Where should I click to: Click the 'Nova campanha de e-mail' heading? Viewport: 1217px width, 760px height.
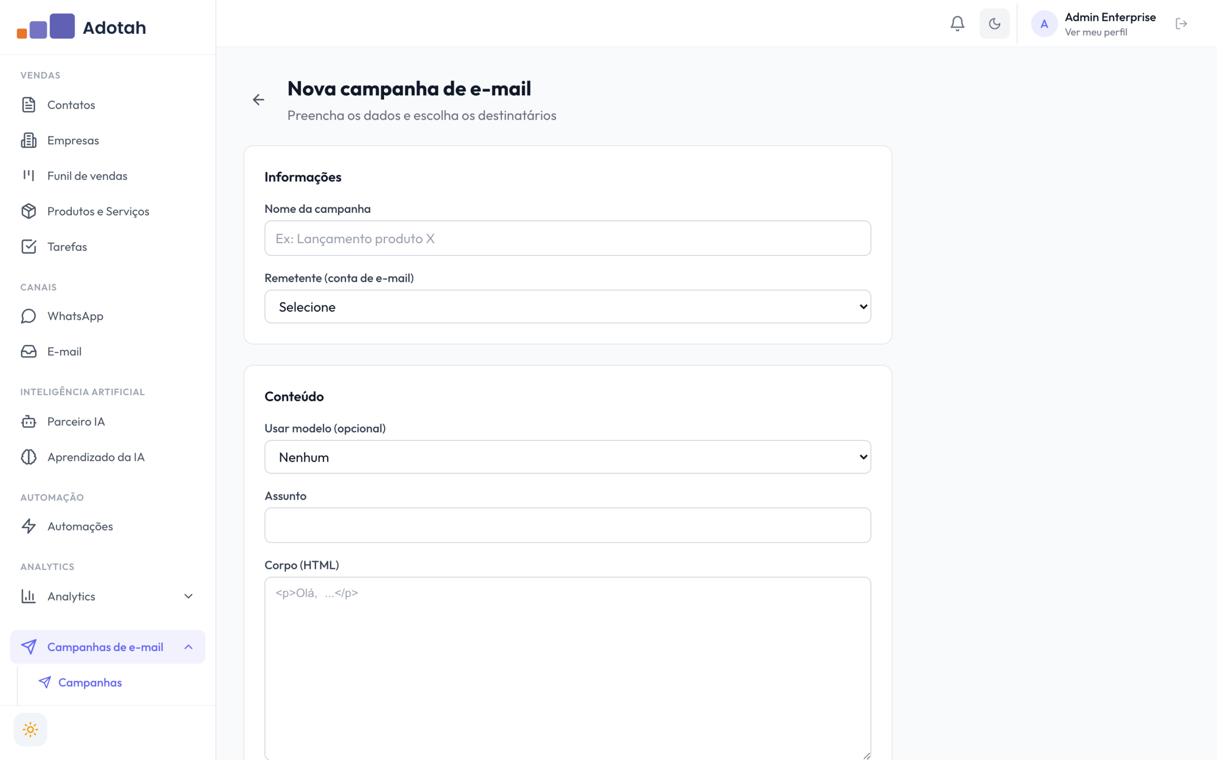[x=409, y=88]
